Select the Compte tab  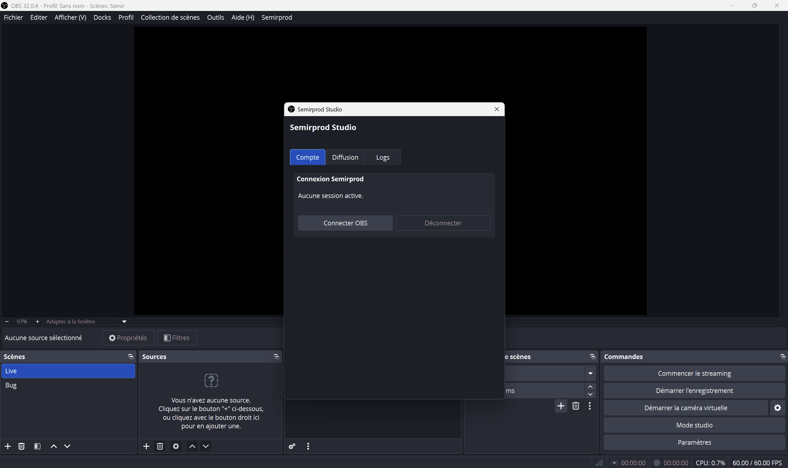coord(307,157)
